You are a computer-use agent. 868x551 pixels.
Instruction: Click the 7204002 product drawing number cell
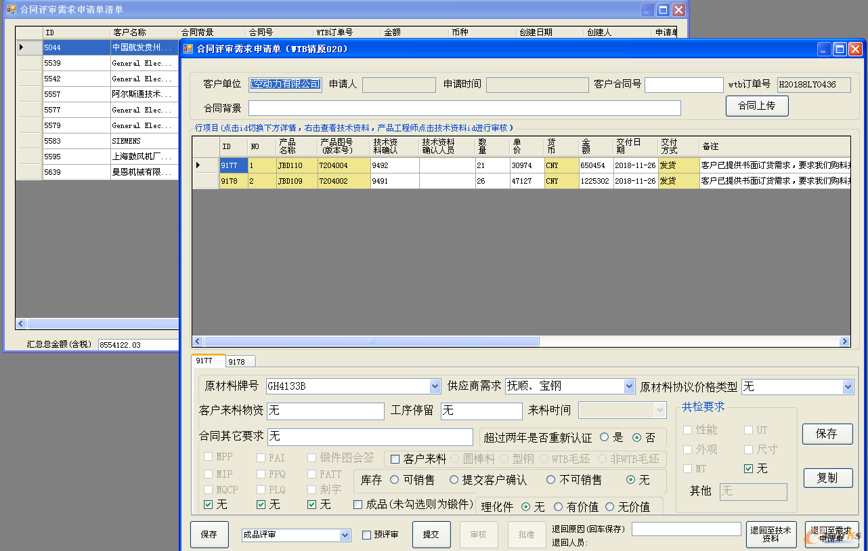pyautogui.click(x=344, y=181)
